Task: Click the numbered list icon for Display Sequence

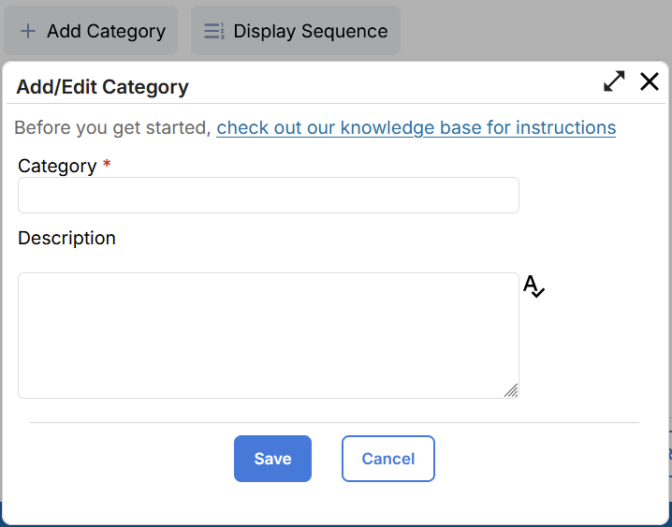Action: [214, 31]
